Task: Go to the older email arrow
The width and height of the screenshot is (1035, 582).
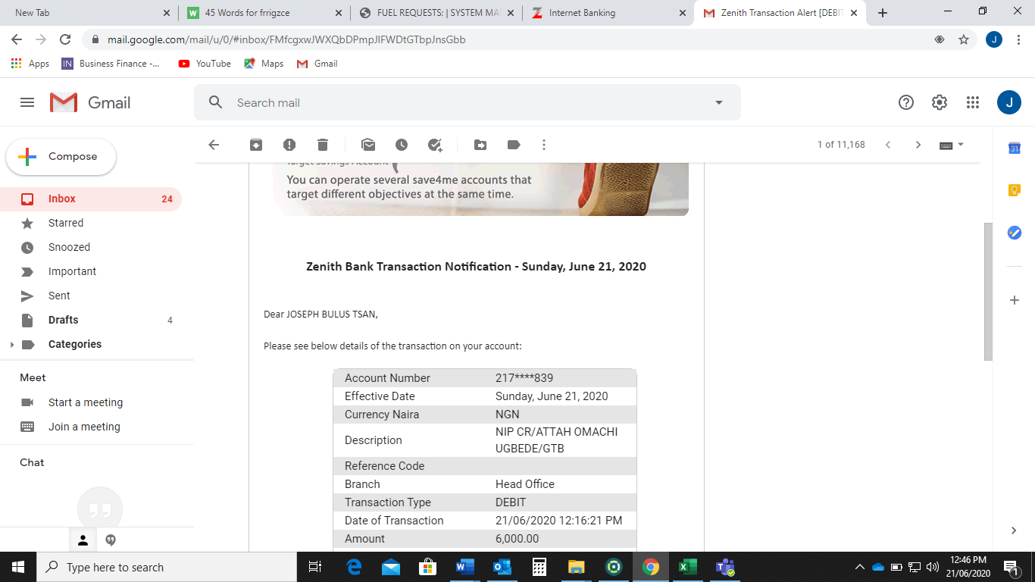Action: (x=918, y=145)
